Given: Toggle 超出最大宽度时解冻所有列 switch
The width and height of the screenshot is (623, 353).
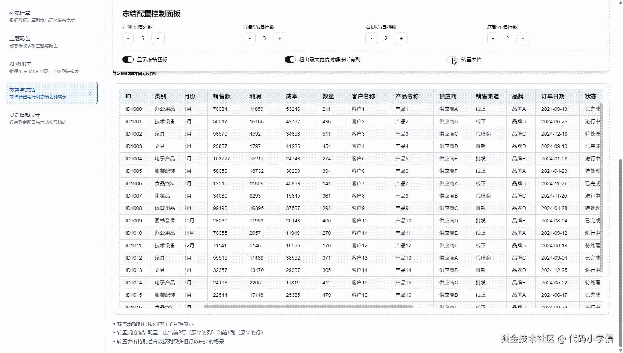Looking at the screenshot, I should click(x=290, y=59).
